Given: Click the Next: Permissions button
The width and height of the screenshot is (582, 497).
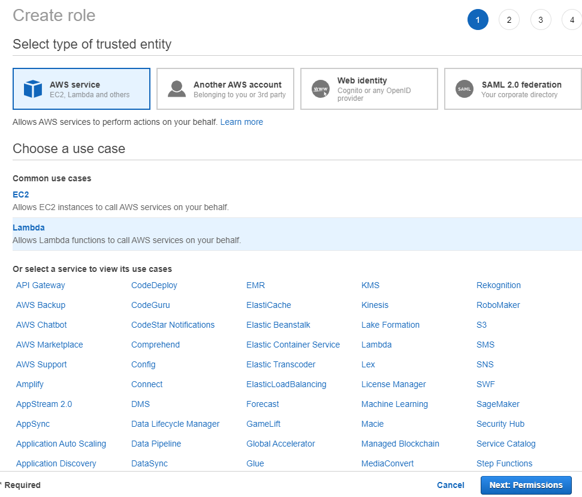Looking at the screenshot, I should point(526,485).
